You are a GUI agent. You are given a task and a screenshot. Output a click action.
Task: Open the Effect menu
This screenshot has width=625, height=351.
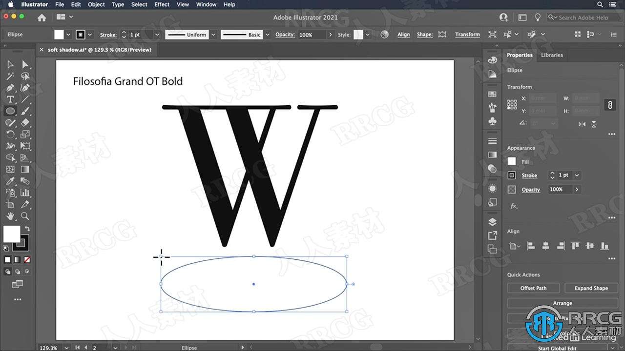click(162, 4)
